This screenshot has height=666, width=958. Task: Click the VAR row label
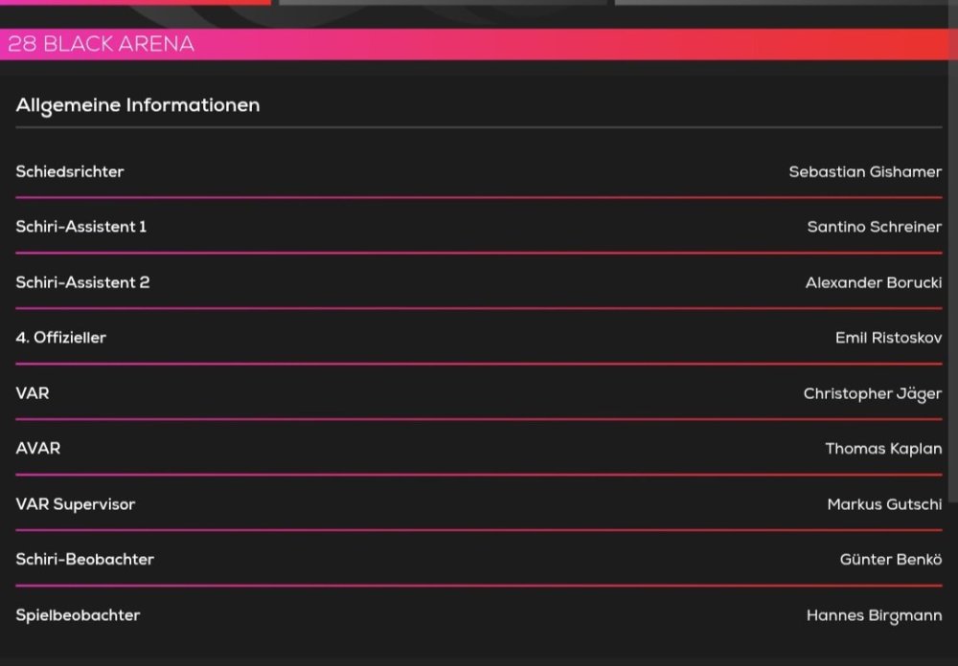tap(33, 393)
